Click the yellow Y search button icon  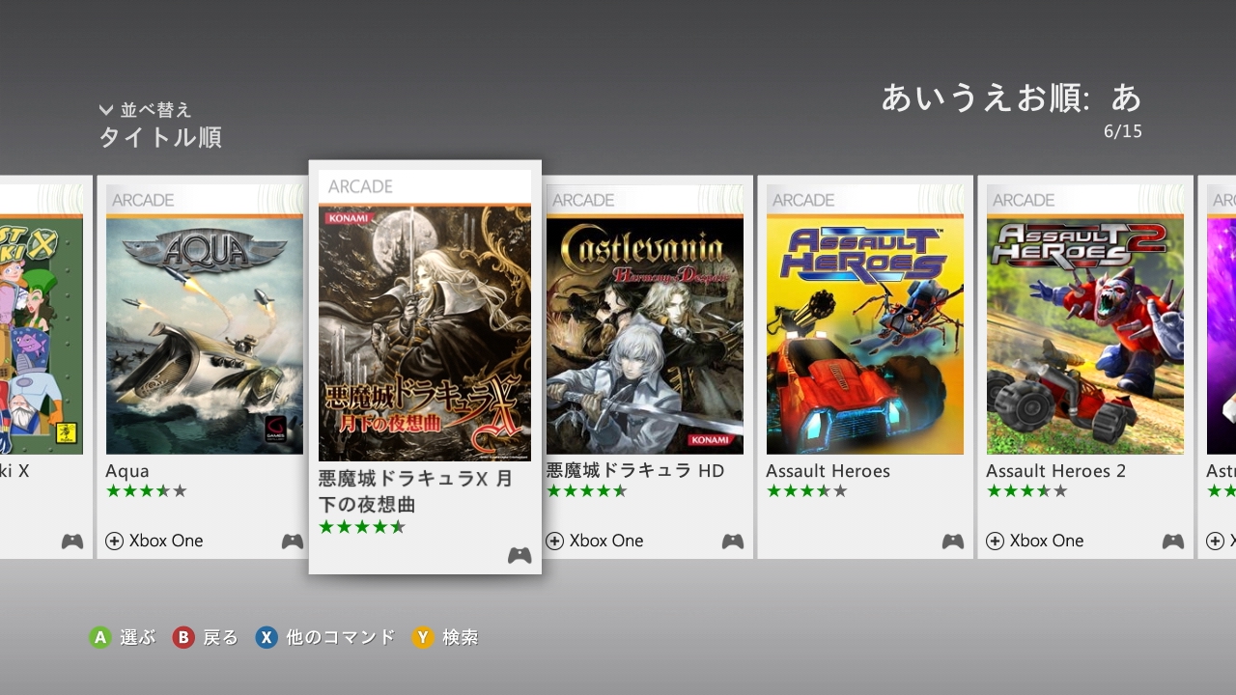pos(423,637)
